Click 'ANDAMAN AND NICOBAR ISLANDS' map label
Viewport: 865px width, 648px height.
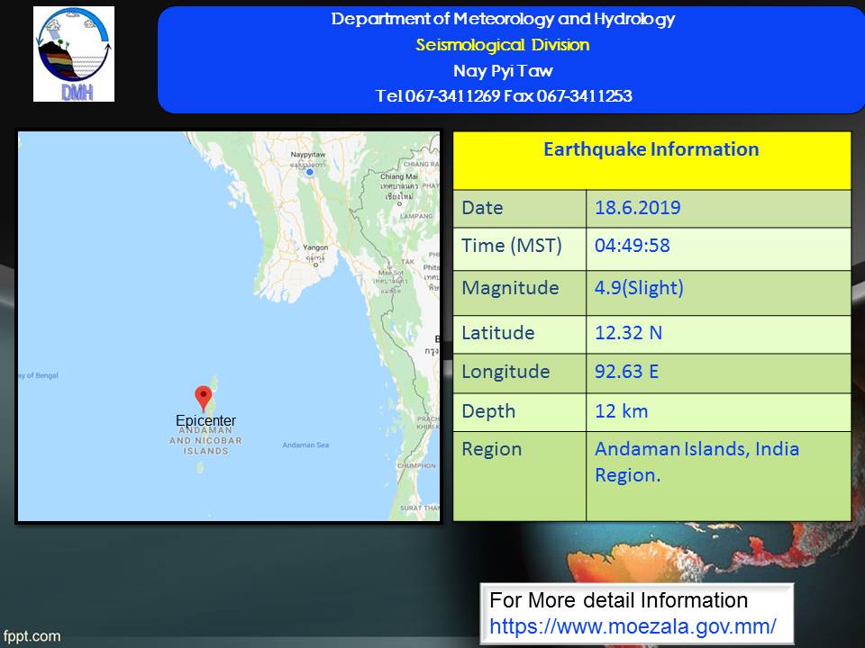205,441
